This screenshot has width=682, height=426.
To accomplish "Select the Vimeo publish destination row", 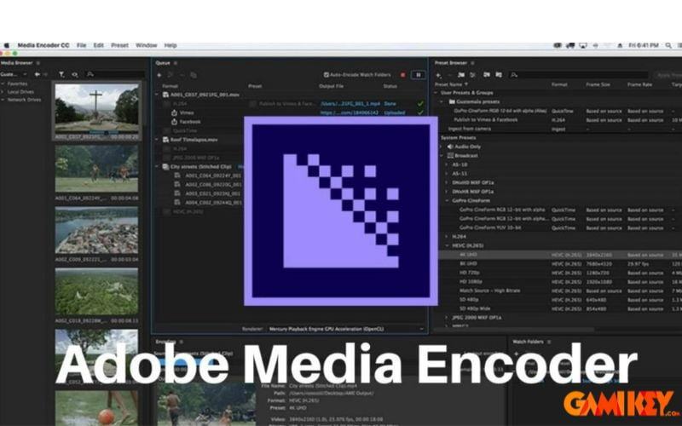I will pos(187,112).
